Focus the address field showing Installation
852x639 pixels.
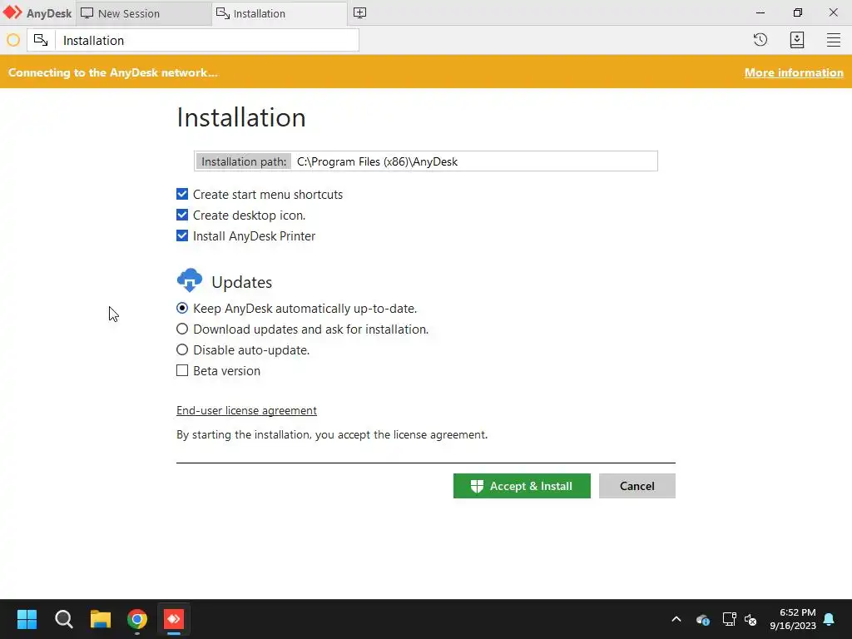pyautogui.click(x=206, y=40)
